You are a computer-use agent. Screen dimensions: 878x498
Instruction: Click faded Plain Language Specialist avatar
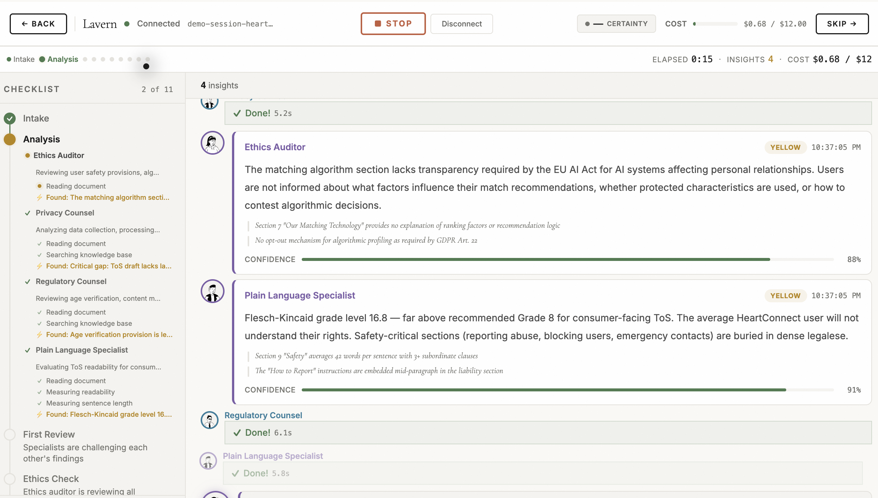[208, 461]
